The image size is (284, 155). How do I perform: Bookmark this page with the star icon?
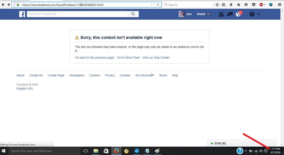(x=217, y=5)
